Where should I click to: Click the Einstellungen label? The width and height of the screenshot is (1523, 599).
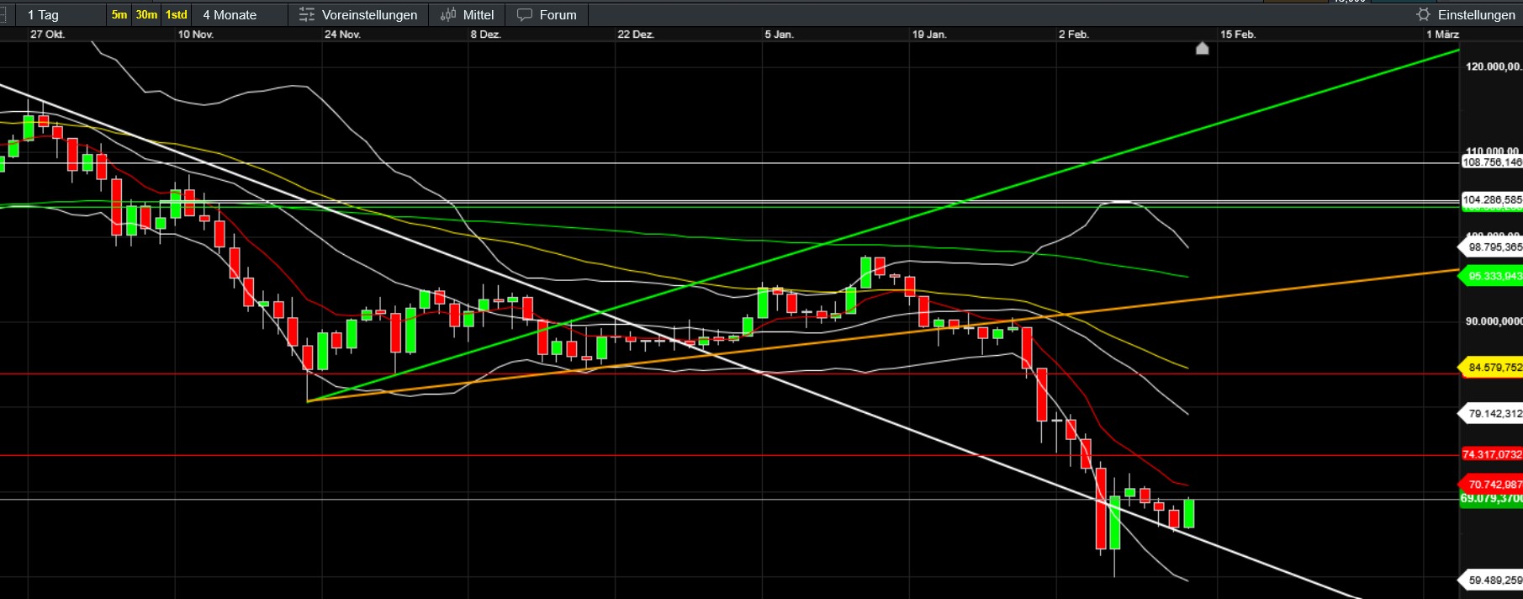coord(1476,15)
